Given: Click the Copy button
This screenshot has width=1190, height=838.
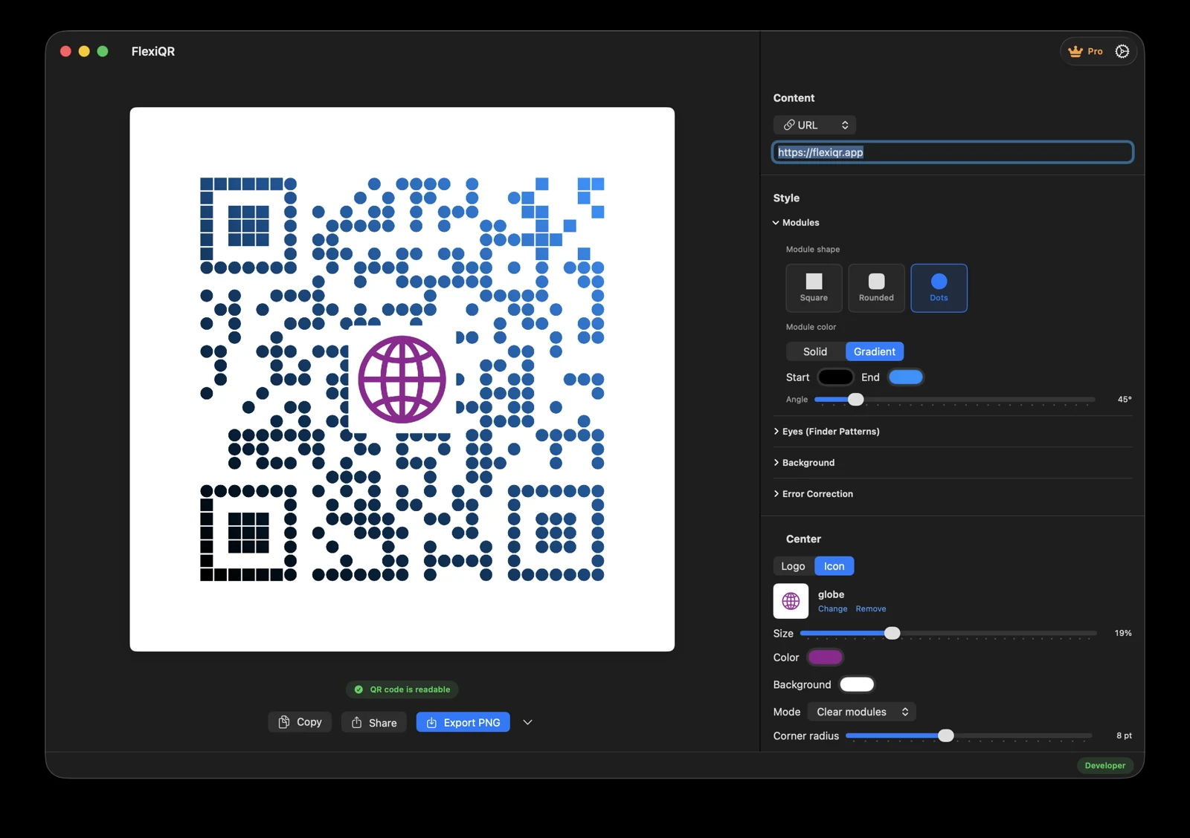Looking at the screenshot, I should (300, 722).
